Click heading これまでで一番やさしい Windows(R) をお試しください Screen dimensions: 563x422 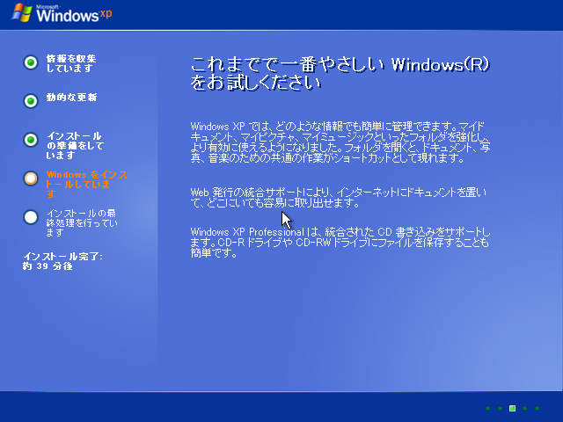click(340, 73)
